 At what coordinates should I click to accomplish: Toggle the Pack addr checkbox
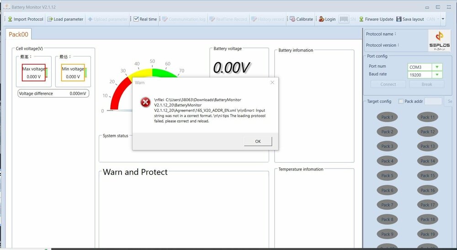pos(401,102)
